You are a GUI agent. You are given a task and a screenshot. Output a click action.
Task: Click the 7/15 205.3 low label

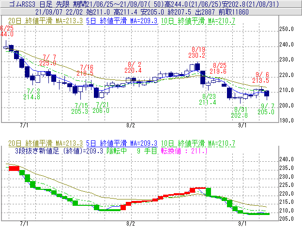80,108
